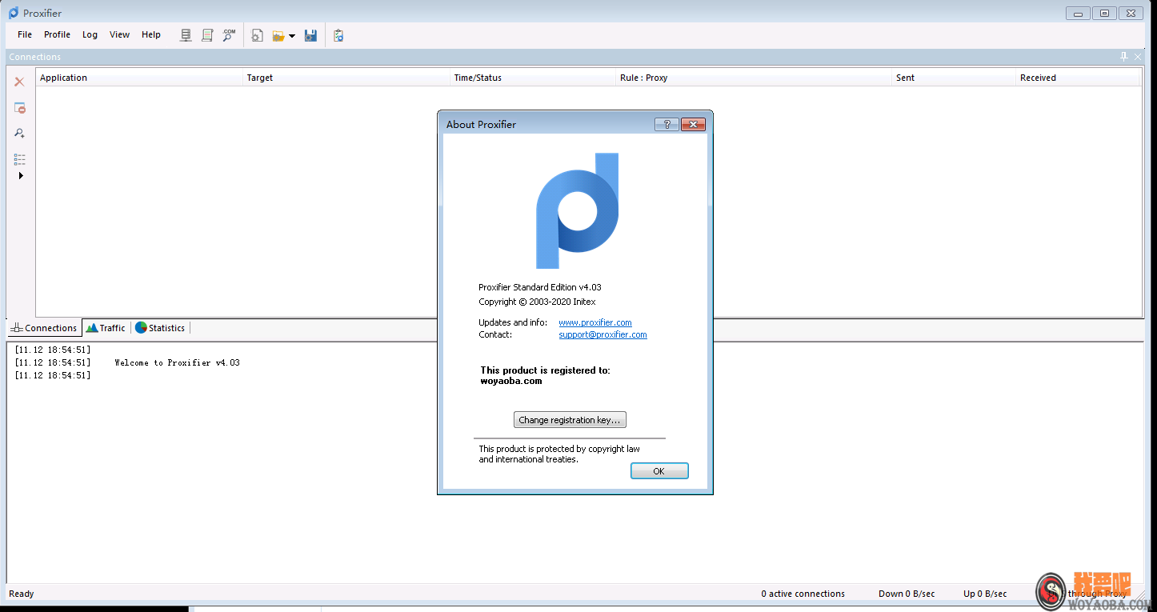Click the help question-mark button in About dialog
Screen dimensions: 1157x612
667,124
